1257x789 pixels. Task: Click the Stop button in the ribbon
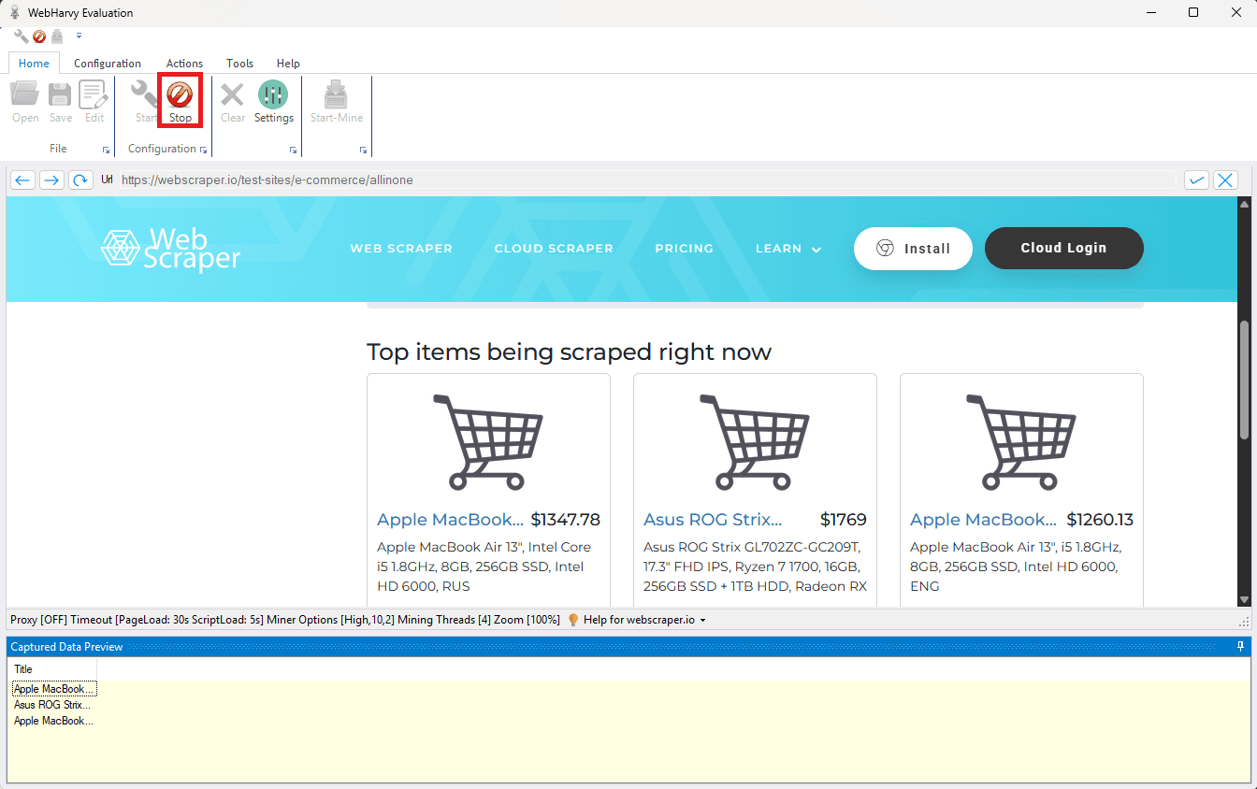pos(179,100)
